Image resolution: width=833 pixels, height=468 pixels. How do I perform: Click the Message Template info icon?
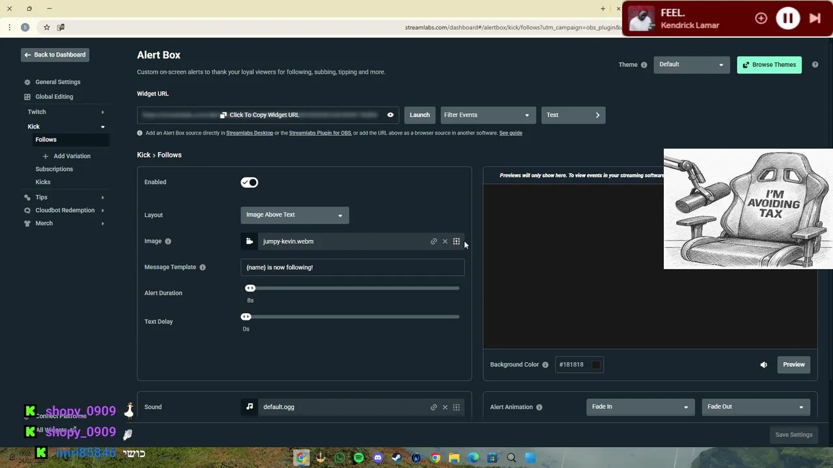202,267
